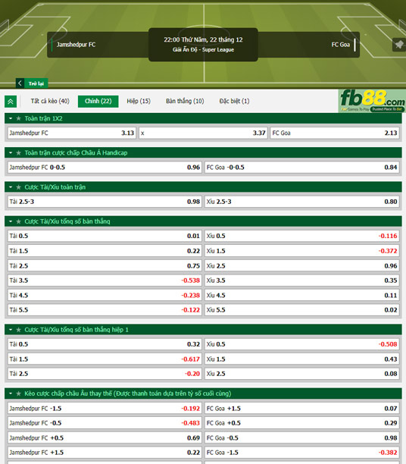Pick Xỉu 2.5-3 at 0.80
The image size is (406, 464).
click(302, 202)
